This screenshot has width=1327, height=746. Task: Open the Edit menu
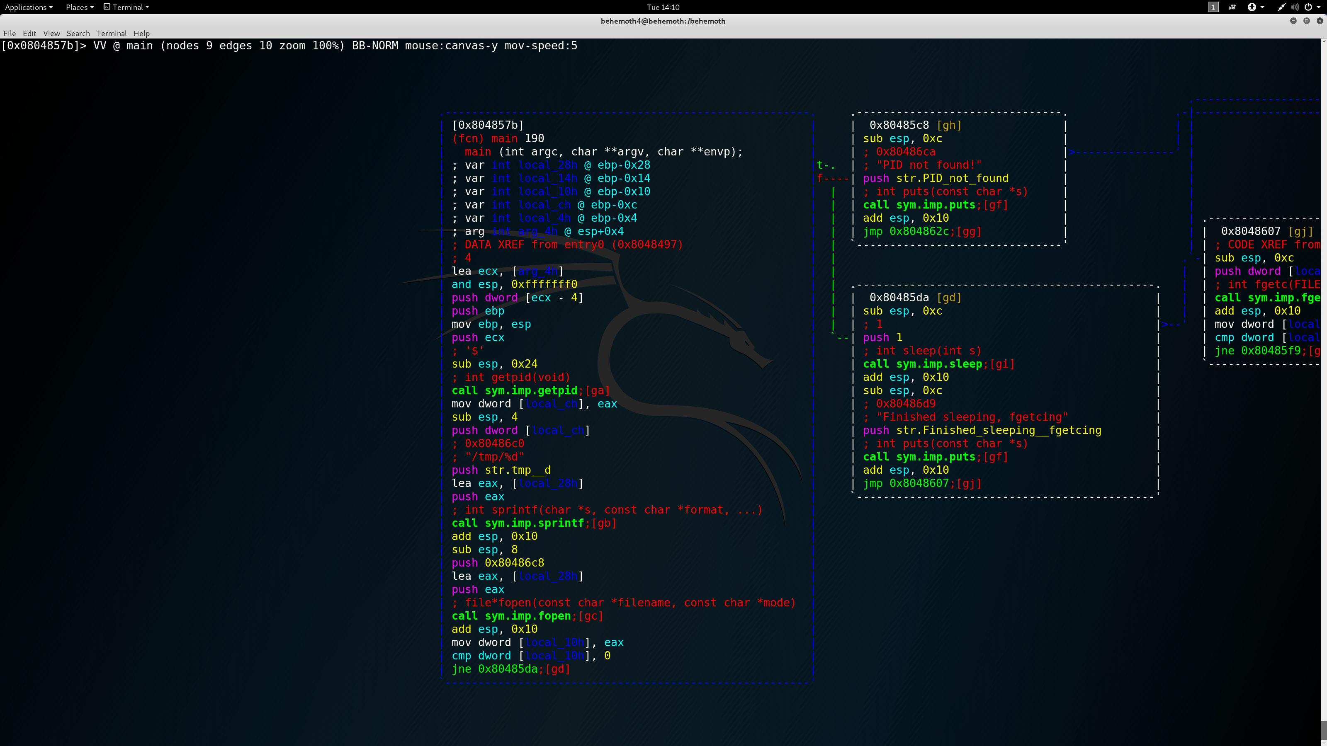[29, 34]
